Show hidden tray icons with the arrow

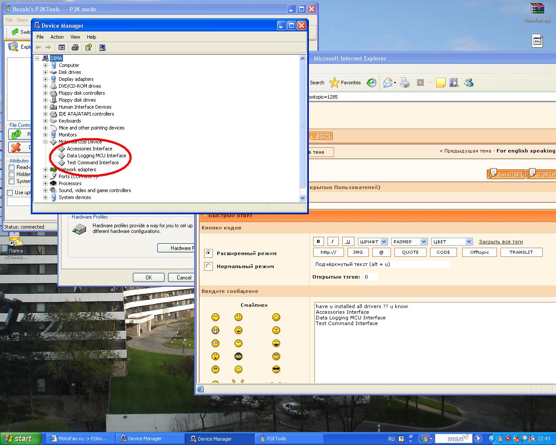pyautogui.click(x=492, y=438)
